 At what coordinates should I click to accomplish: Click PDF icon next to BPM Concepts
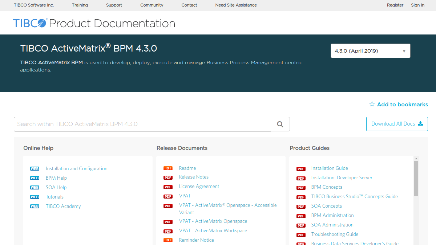[301, 188]
